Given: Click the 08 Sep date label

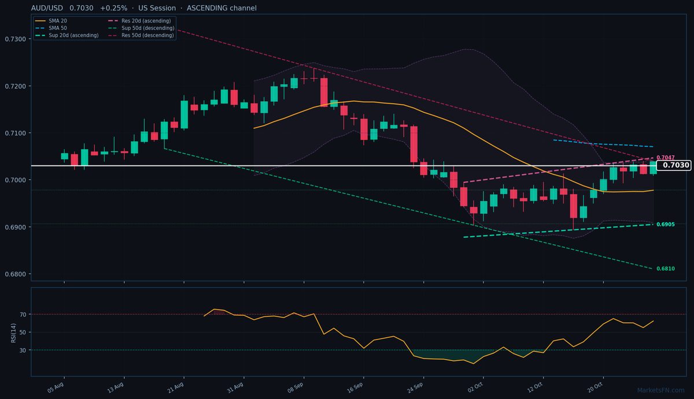Looking at the screenshot, I should (x=295, y=386).
